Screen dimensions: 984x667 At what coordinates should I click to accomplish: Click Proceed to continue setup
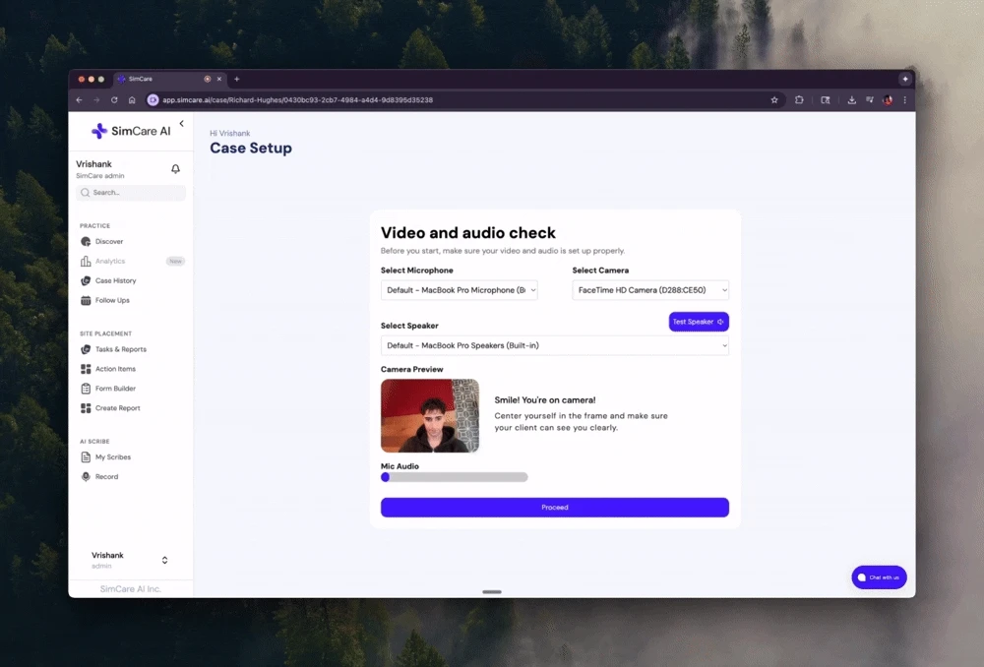(554, 507)
